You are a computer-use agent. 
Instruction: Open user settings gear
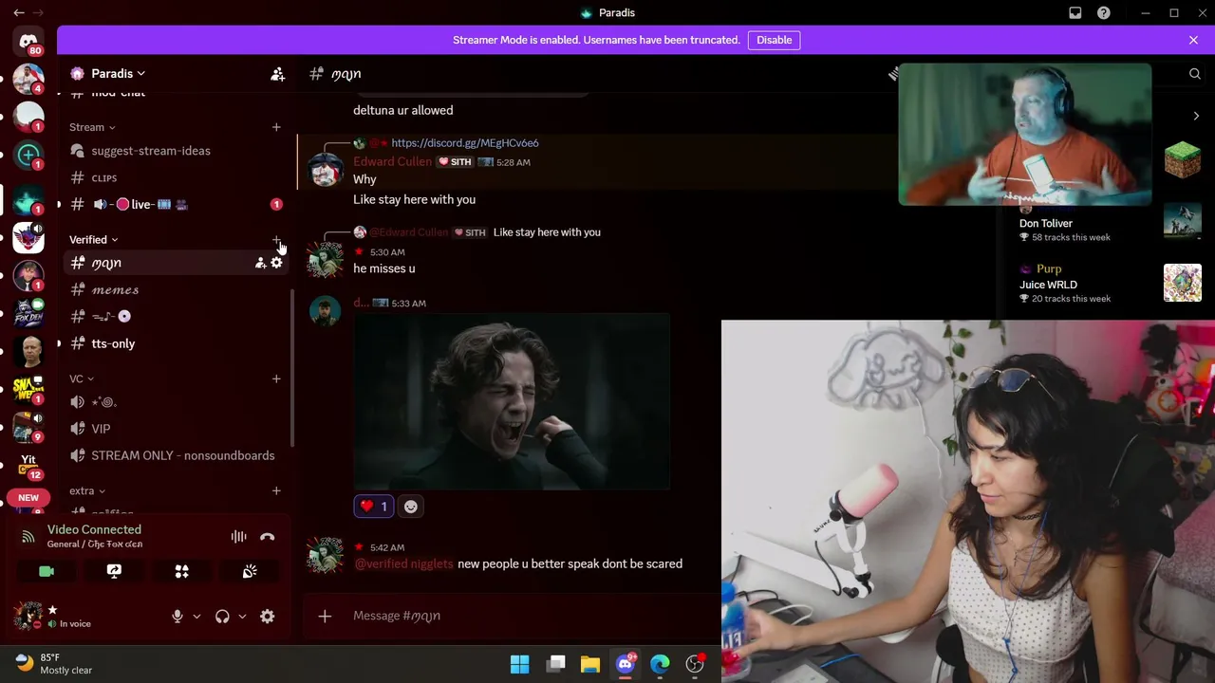268,617
